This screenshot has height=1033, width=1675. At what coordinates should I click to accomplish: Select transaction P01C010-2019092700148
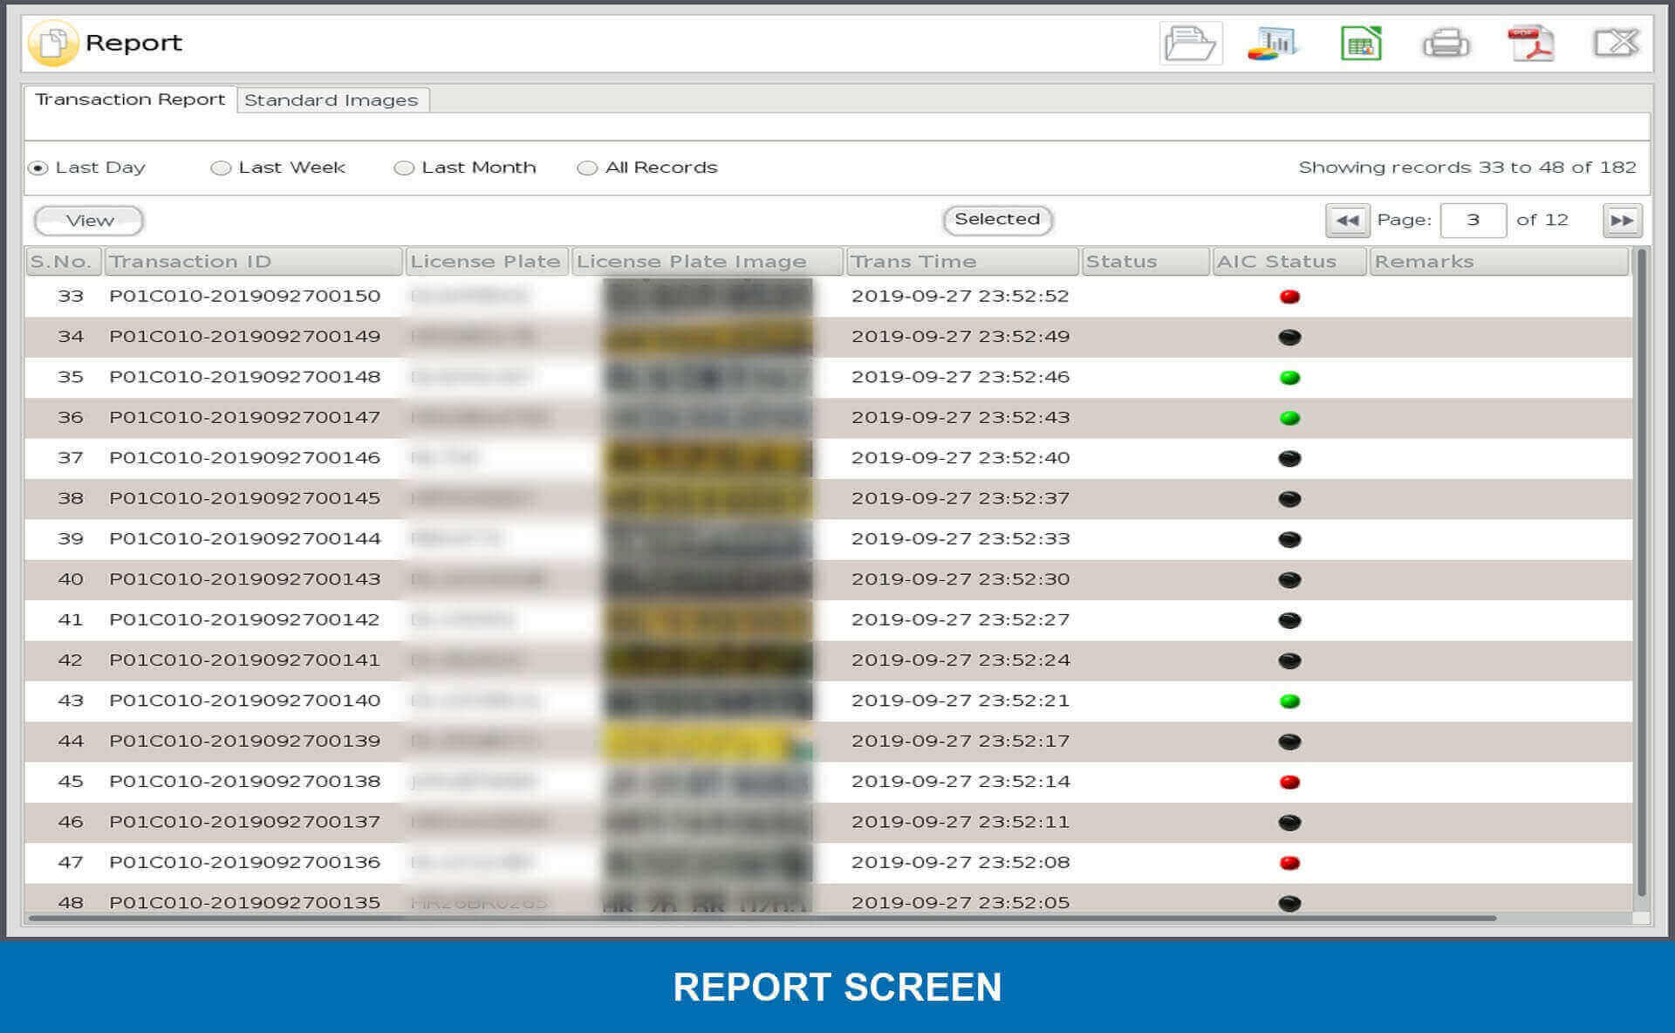245,377
